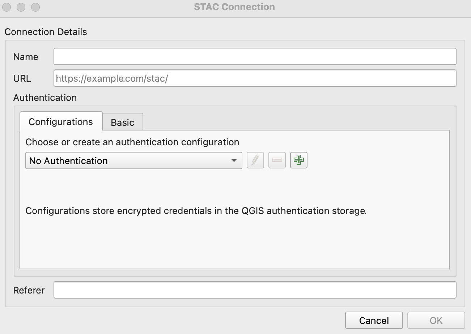Switch to the Configurations tab
The width and height of the screenshot is (471, 334).
(61, 122)
